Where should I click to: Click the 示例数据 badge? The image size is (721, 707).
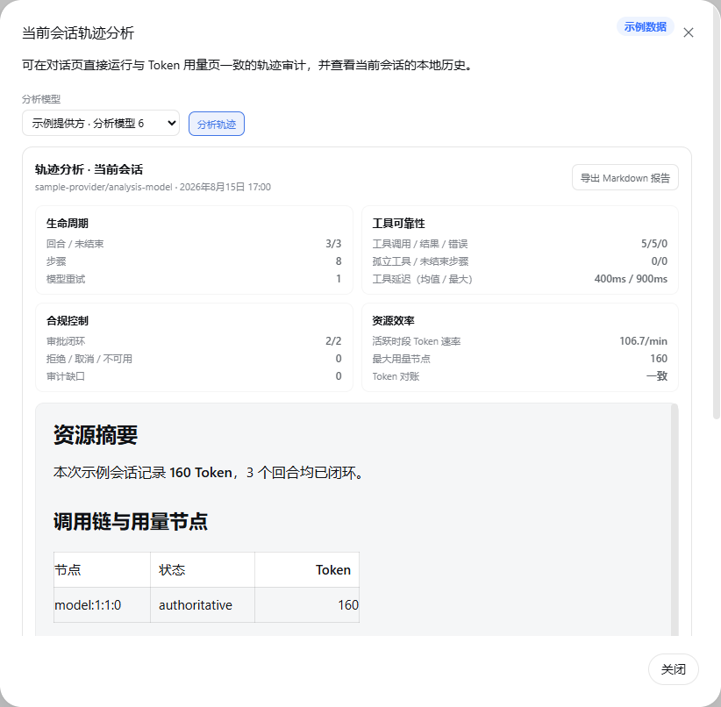point(646,26)
